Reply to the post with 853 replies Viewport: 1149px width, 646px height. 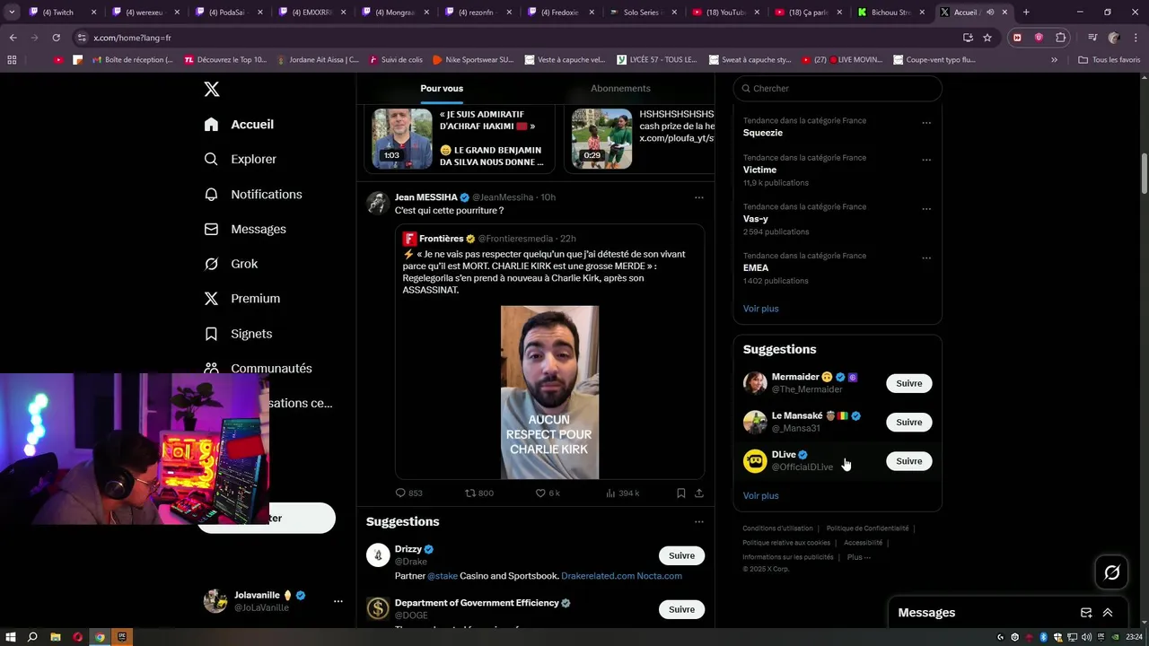(x=408, y=493)
